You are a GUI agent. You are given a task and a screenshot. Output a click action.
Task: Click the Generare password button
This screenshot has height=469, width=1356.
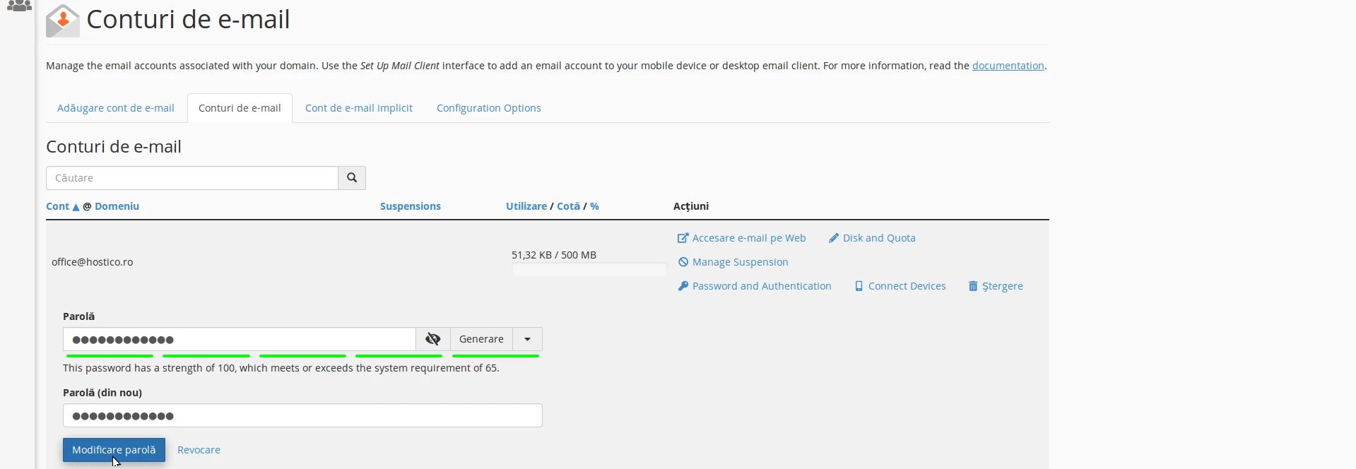pyautogui.click(x=481, y=339)
